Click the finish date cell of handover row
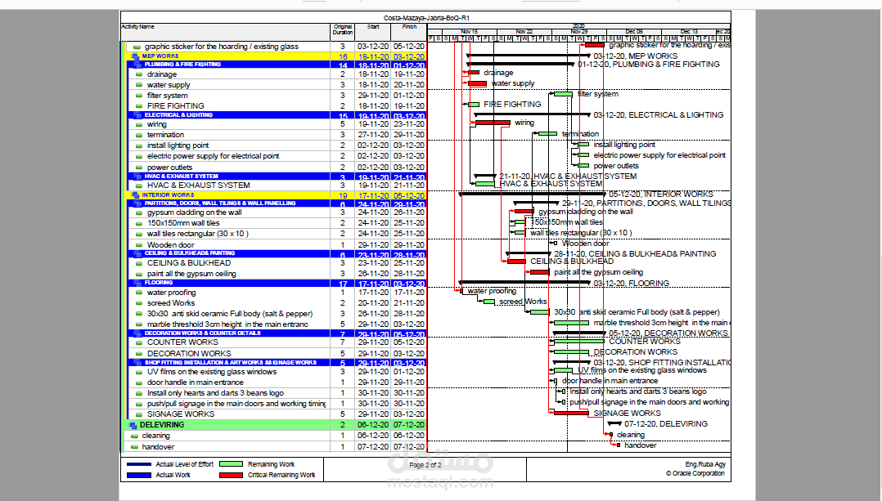 click(x=409, y=447)
